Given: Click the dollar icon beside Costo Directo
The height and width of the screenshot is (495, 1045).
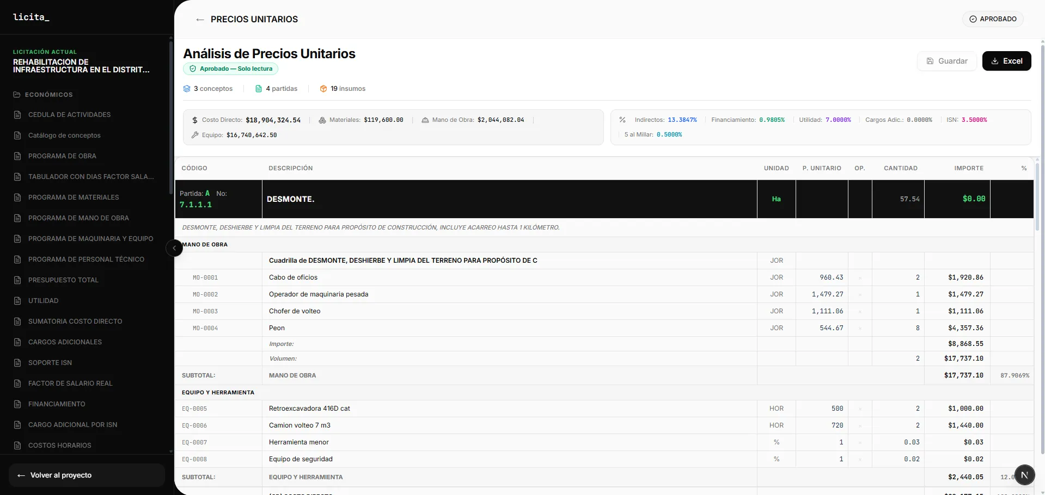Looking at the screenshot, I should pos(195,120).
